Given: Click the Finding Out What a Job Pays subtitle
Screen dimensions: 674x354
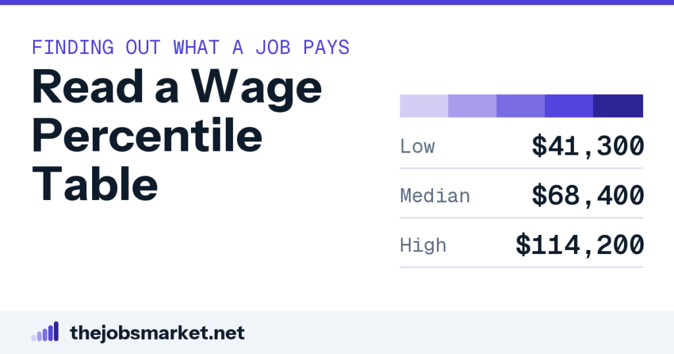Looking at the screenshot, I should [191, 47].
